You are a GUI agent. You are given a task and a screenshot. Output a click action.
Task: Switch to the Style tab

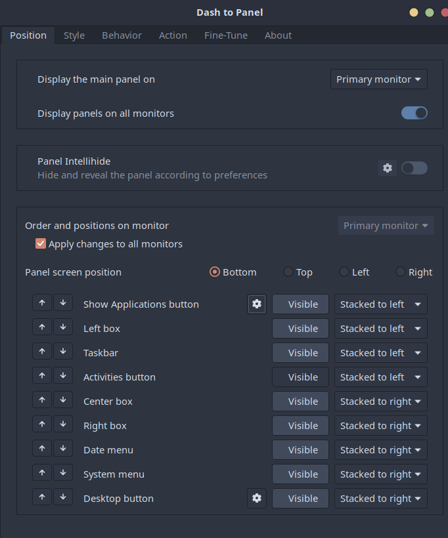74,35
